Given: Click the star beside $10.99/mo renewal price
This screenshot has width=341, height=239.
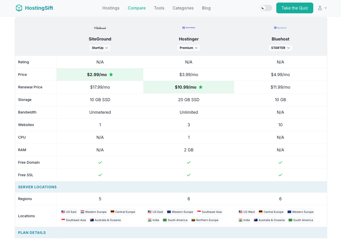Looking at the screenshot, I should 201,87.
